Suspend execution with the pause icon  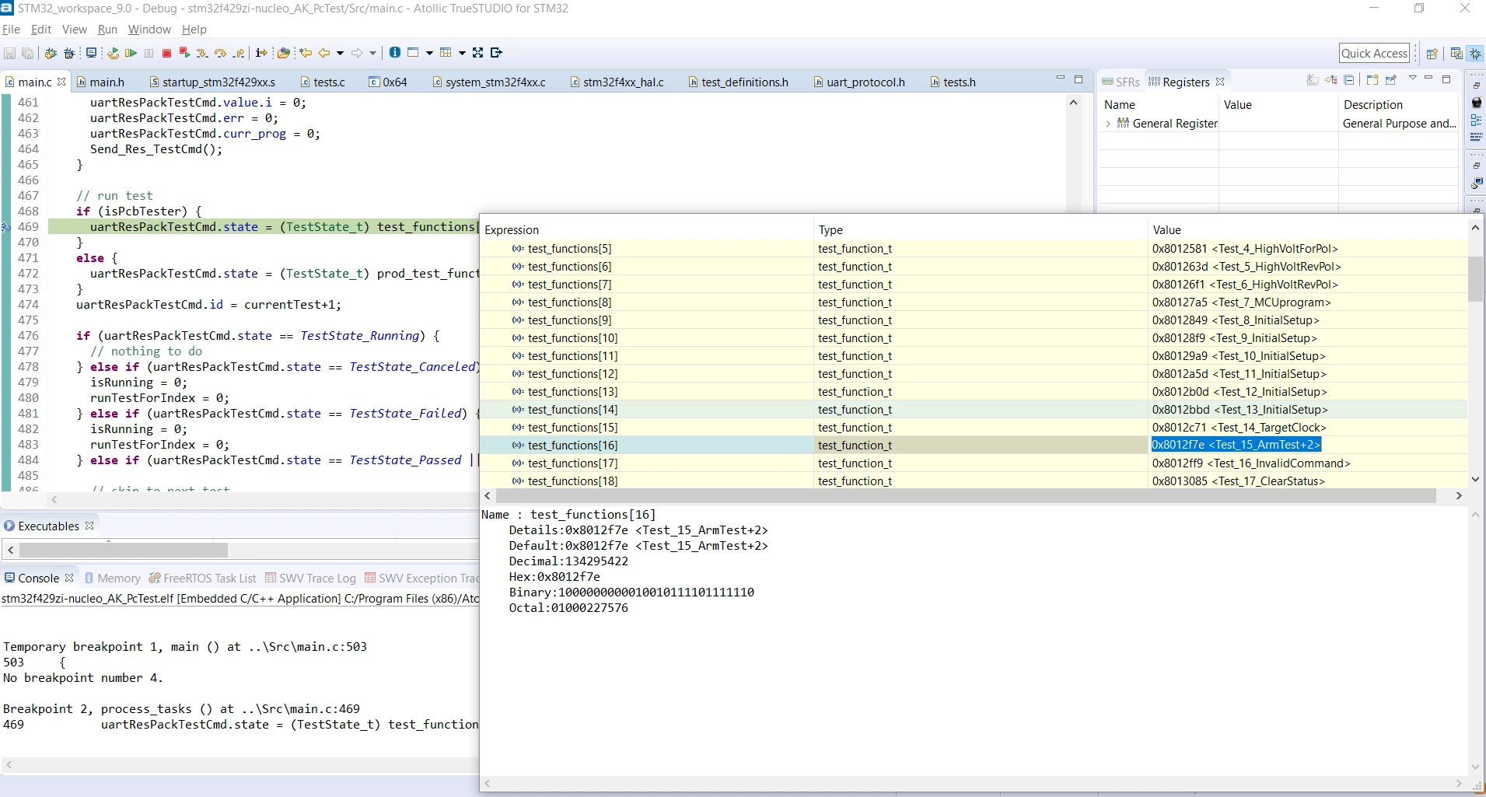[149, 53]
